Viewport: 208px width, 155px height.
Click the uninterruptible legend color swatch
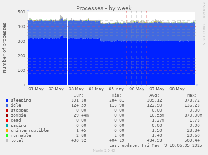7,130
